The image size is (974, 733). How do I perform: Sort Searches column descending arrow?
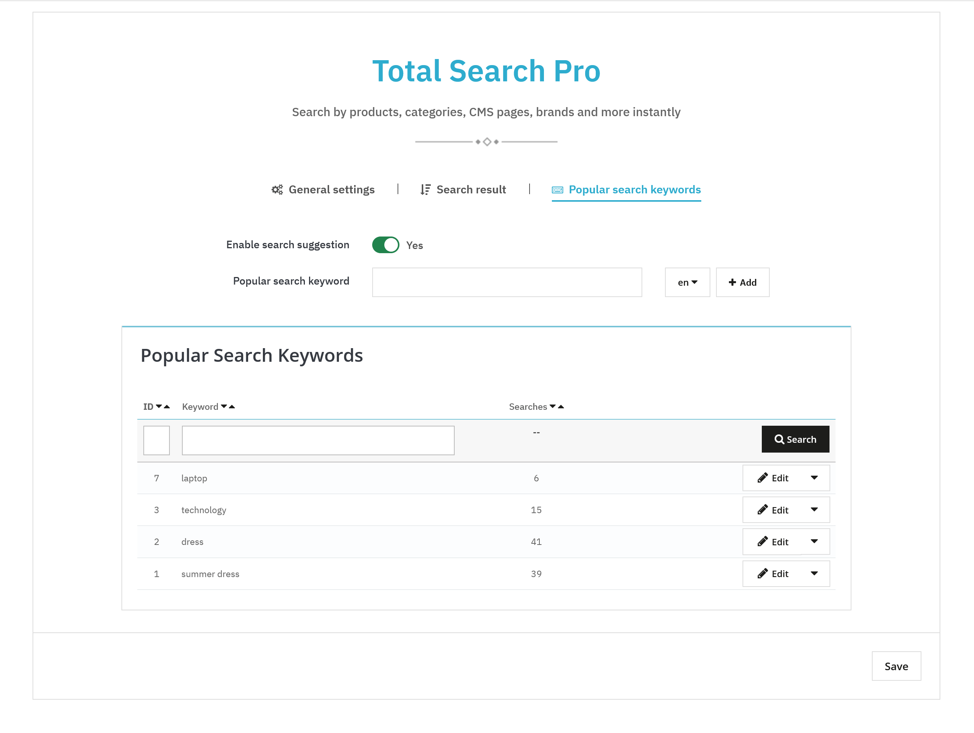pos(553,406)
